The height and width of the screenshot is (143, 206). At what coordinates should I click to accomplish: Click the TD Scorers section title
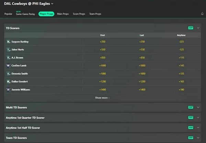coord(13,28)
